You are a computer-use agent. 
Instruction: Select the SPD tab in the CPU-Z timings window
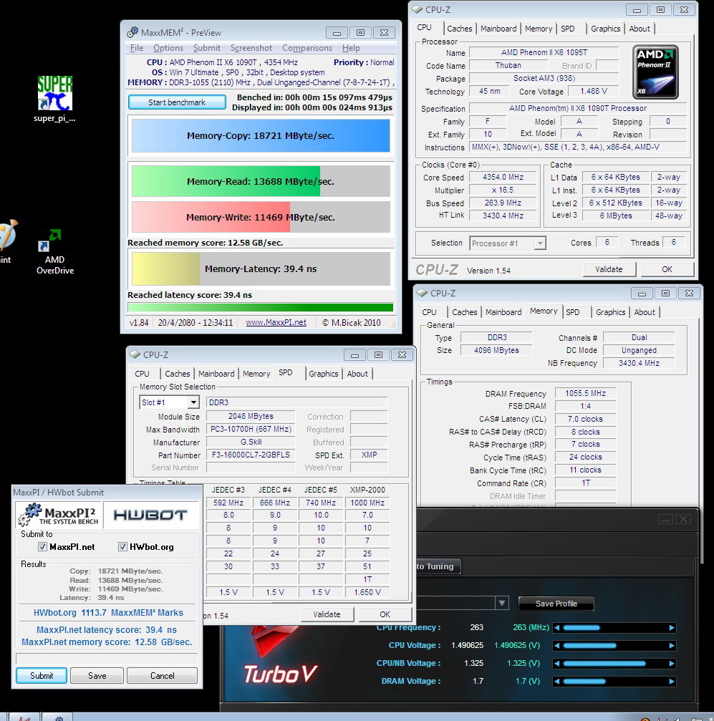point(573,312)
